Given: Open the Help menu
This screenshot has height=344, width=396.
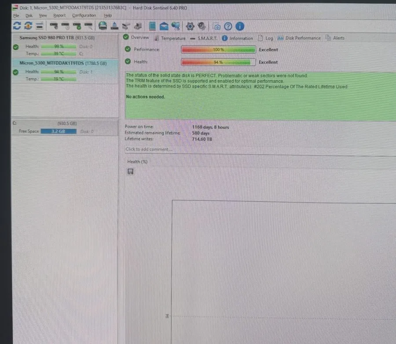Looking at the screenshot, I should pos(108,16).
